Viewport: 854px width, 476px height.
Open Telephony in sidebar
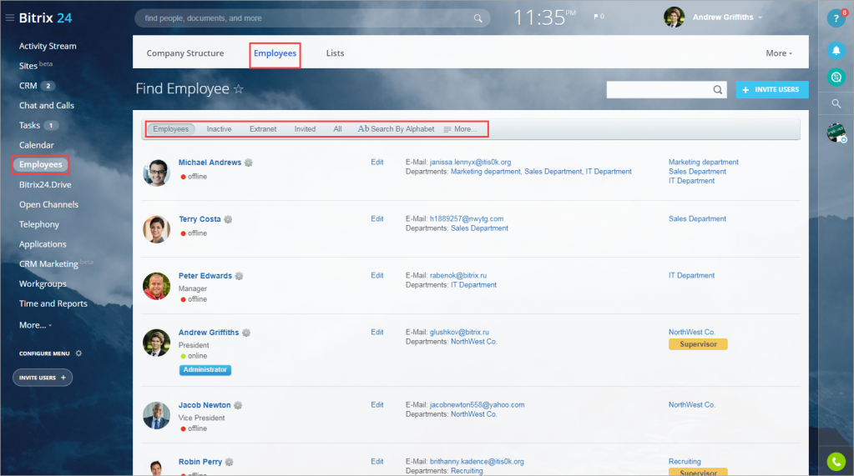pos(38,224)
